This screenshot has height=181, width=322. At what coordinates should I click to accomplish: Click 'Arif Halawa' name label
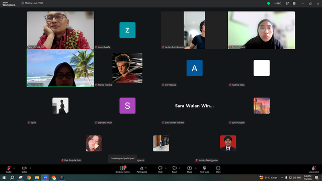click(x=171, y=85)
